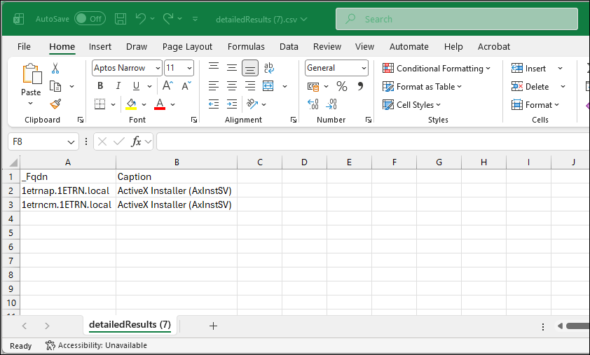Image resolution: width=590 pixels, height=355 pixels.
Task: Switch to the Formulas ribbon tab
Action: 246,47
